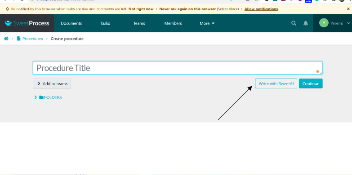Expand the FOLDERS tree chevron
Screen dimensions: 352x175
36,97
